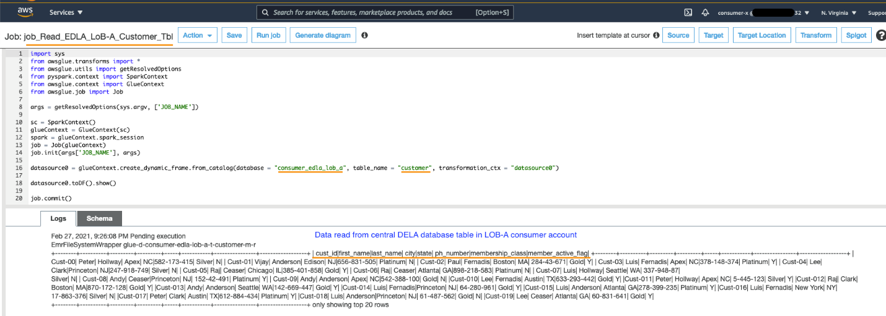Click the Run job button
Screen dimensions: 886x316
tap(268, 35)
